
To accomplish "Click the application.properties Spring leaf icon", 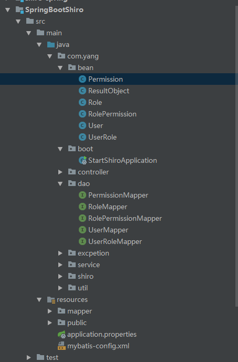I will 61,334.
